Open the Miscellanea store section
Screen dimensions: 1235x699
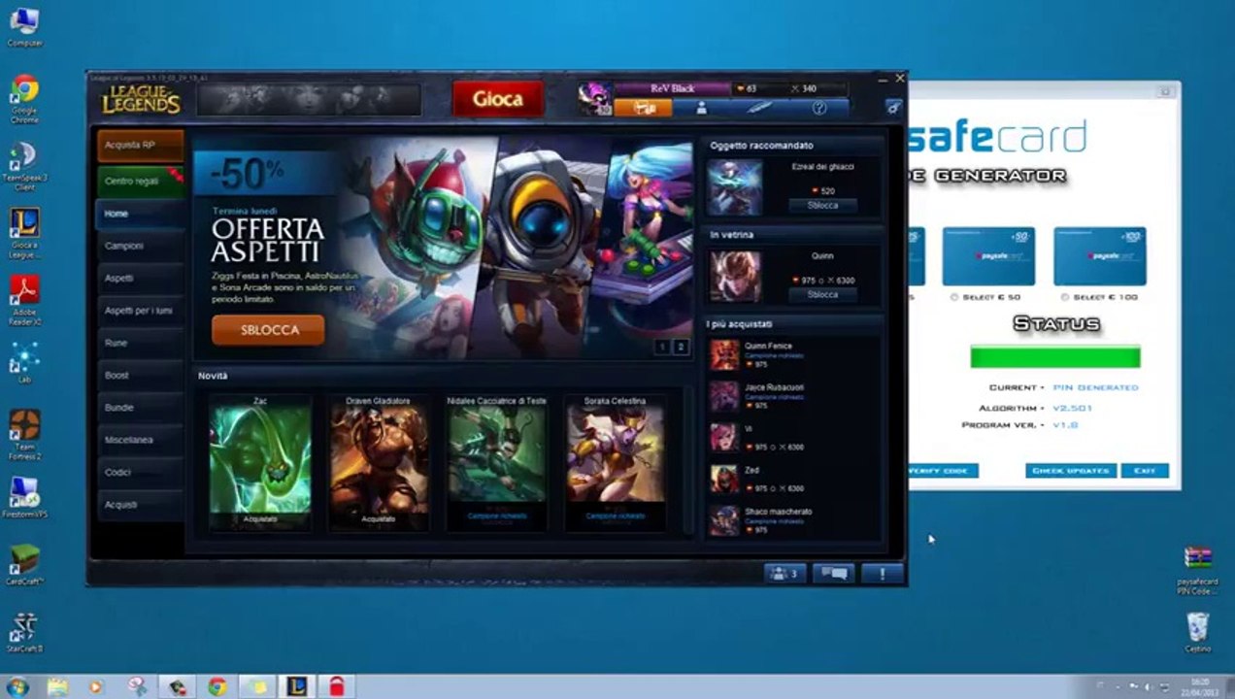point(141,440)
